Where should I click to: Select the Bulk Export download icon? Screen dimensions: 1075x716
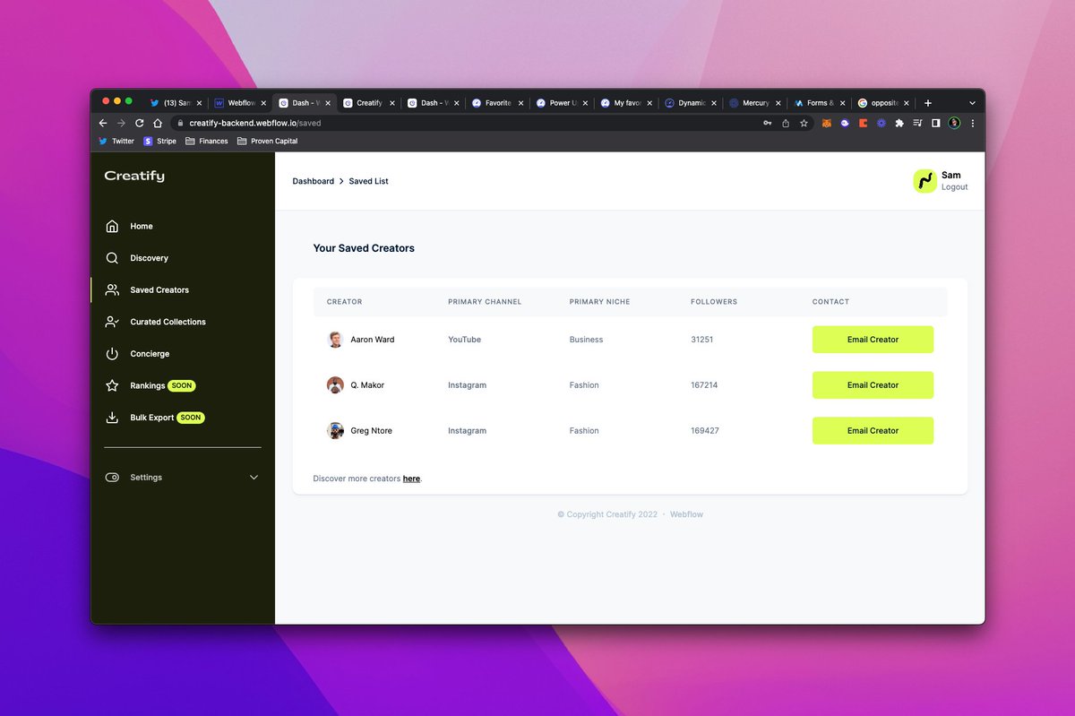(x=112, y=418)
